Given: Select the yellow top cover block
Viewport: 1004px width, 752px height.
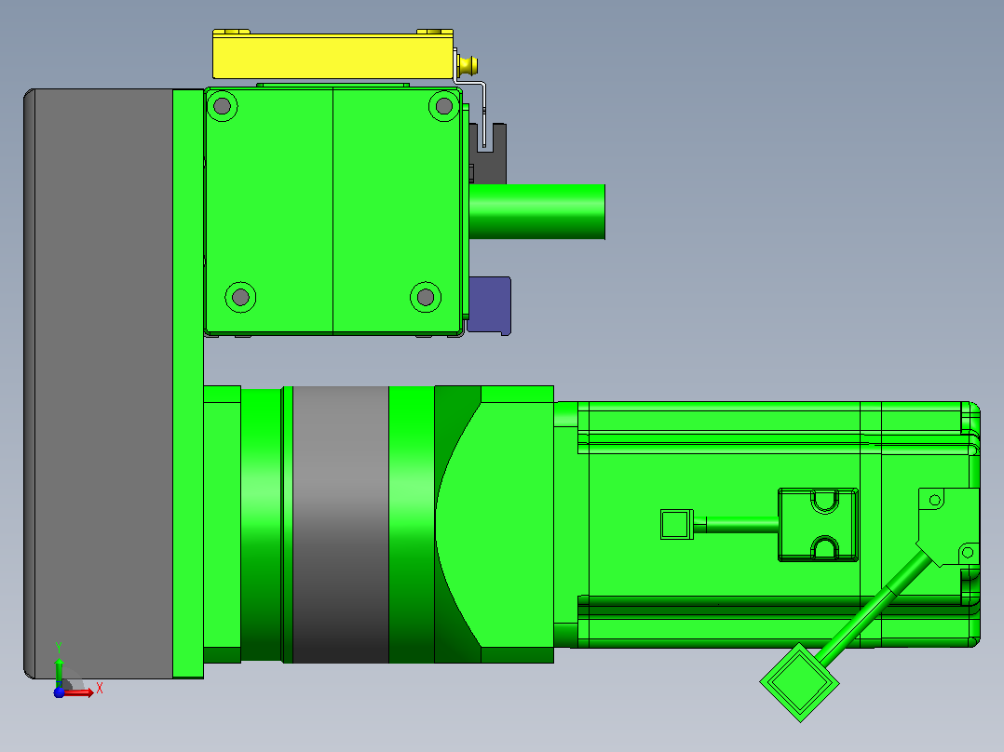Looking at the screenshot, I should 333,56.
